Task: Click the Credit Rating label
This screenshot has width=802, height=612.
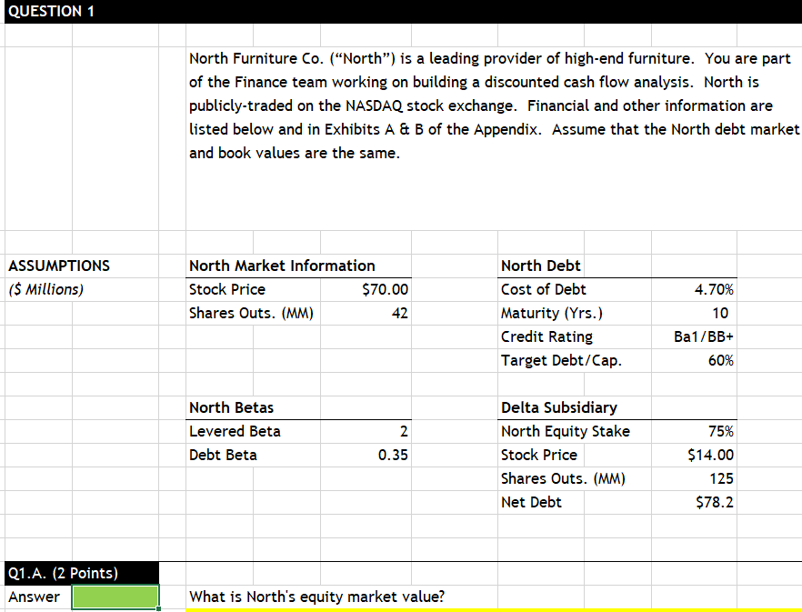Action: tap(546, 336)
